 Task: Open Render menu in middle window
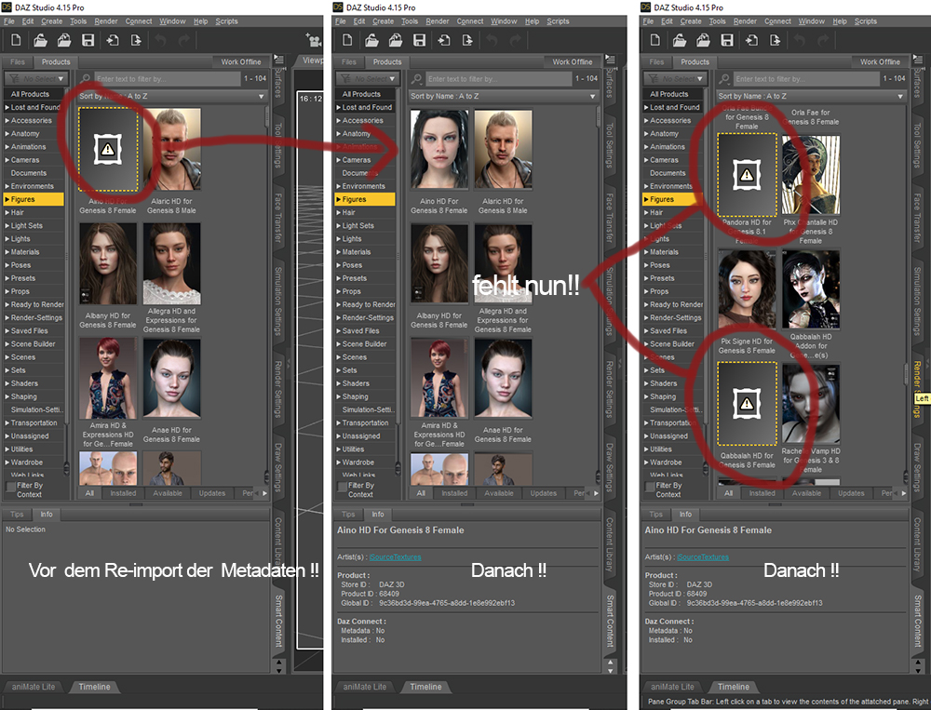438,21
